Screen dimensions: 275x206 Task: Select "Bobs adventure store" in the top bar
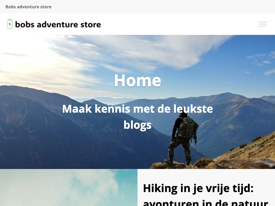[x=28, y=7]
